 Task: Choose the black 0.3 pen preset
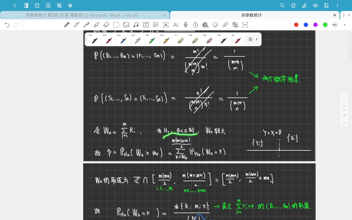(x=95, y=40)
